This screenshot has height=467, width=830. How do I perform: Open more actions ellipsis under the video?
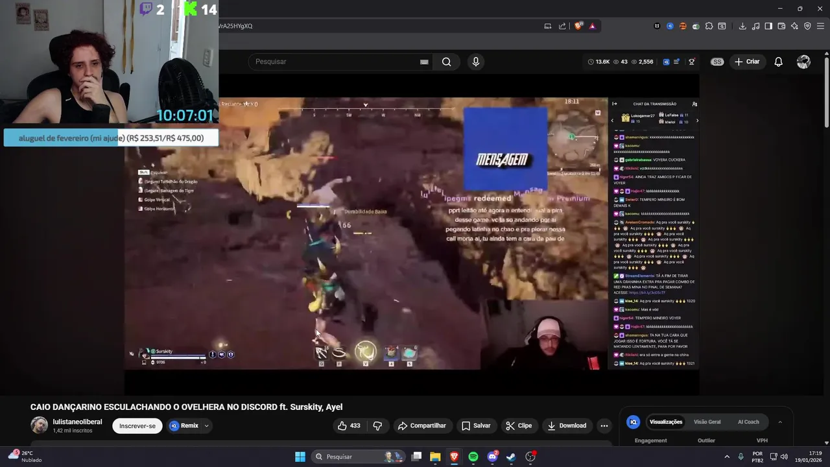click(604, 425)
